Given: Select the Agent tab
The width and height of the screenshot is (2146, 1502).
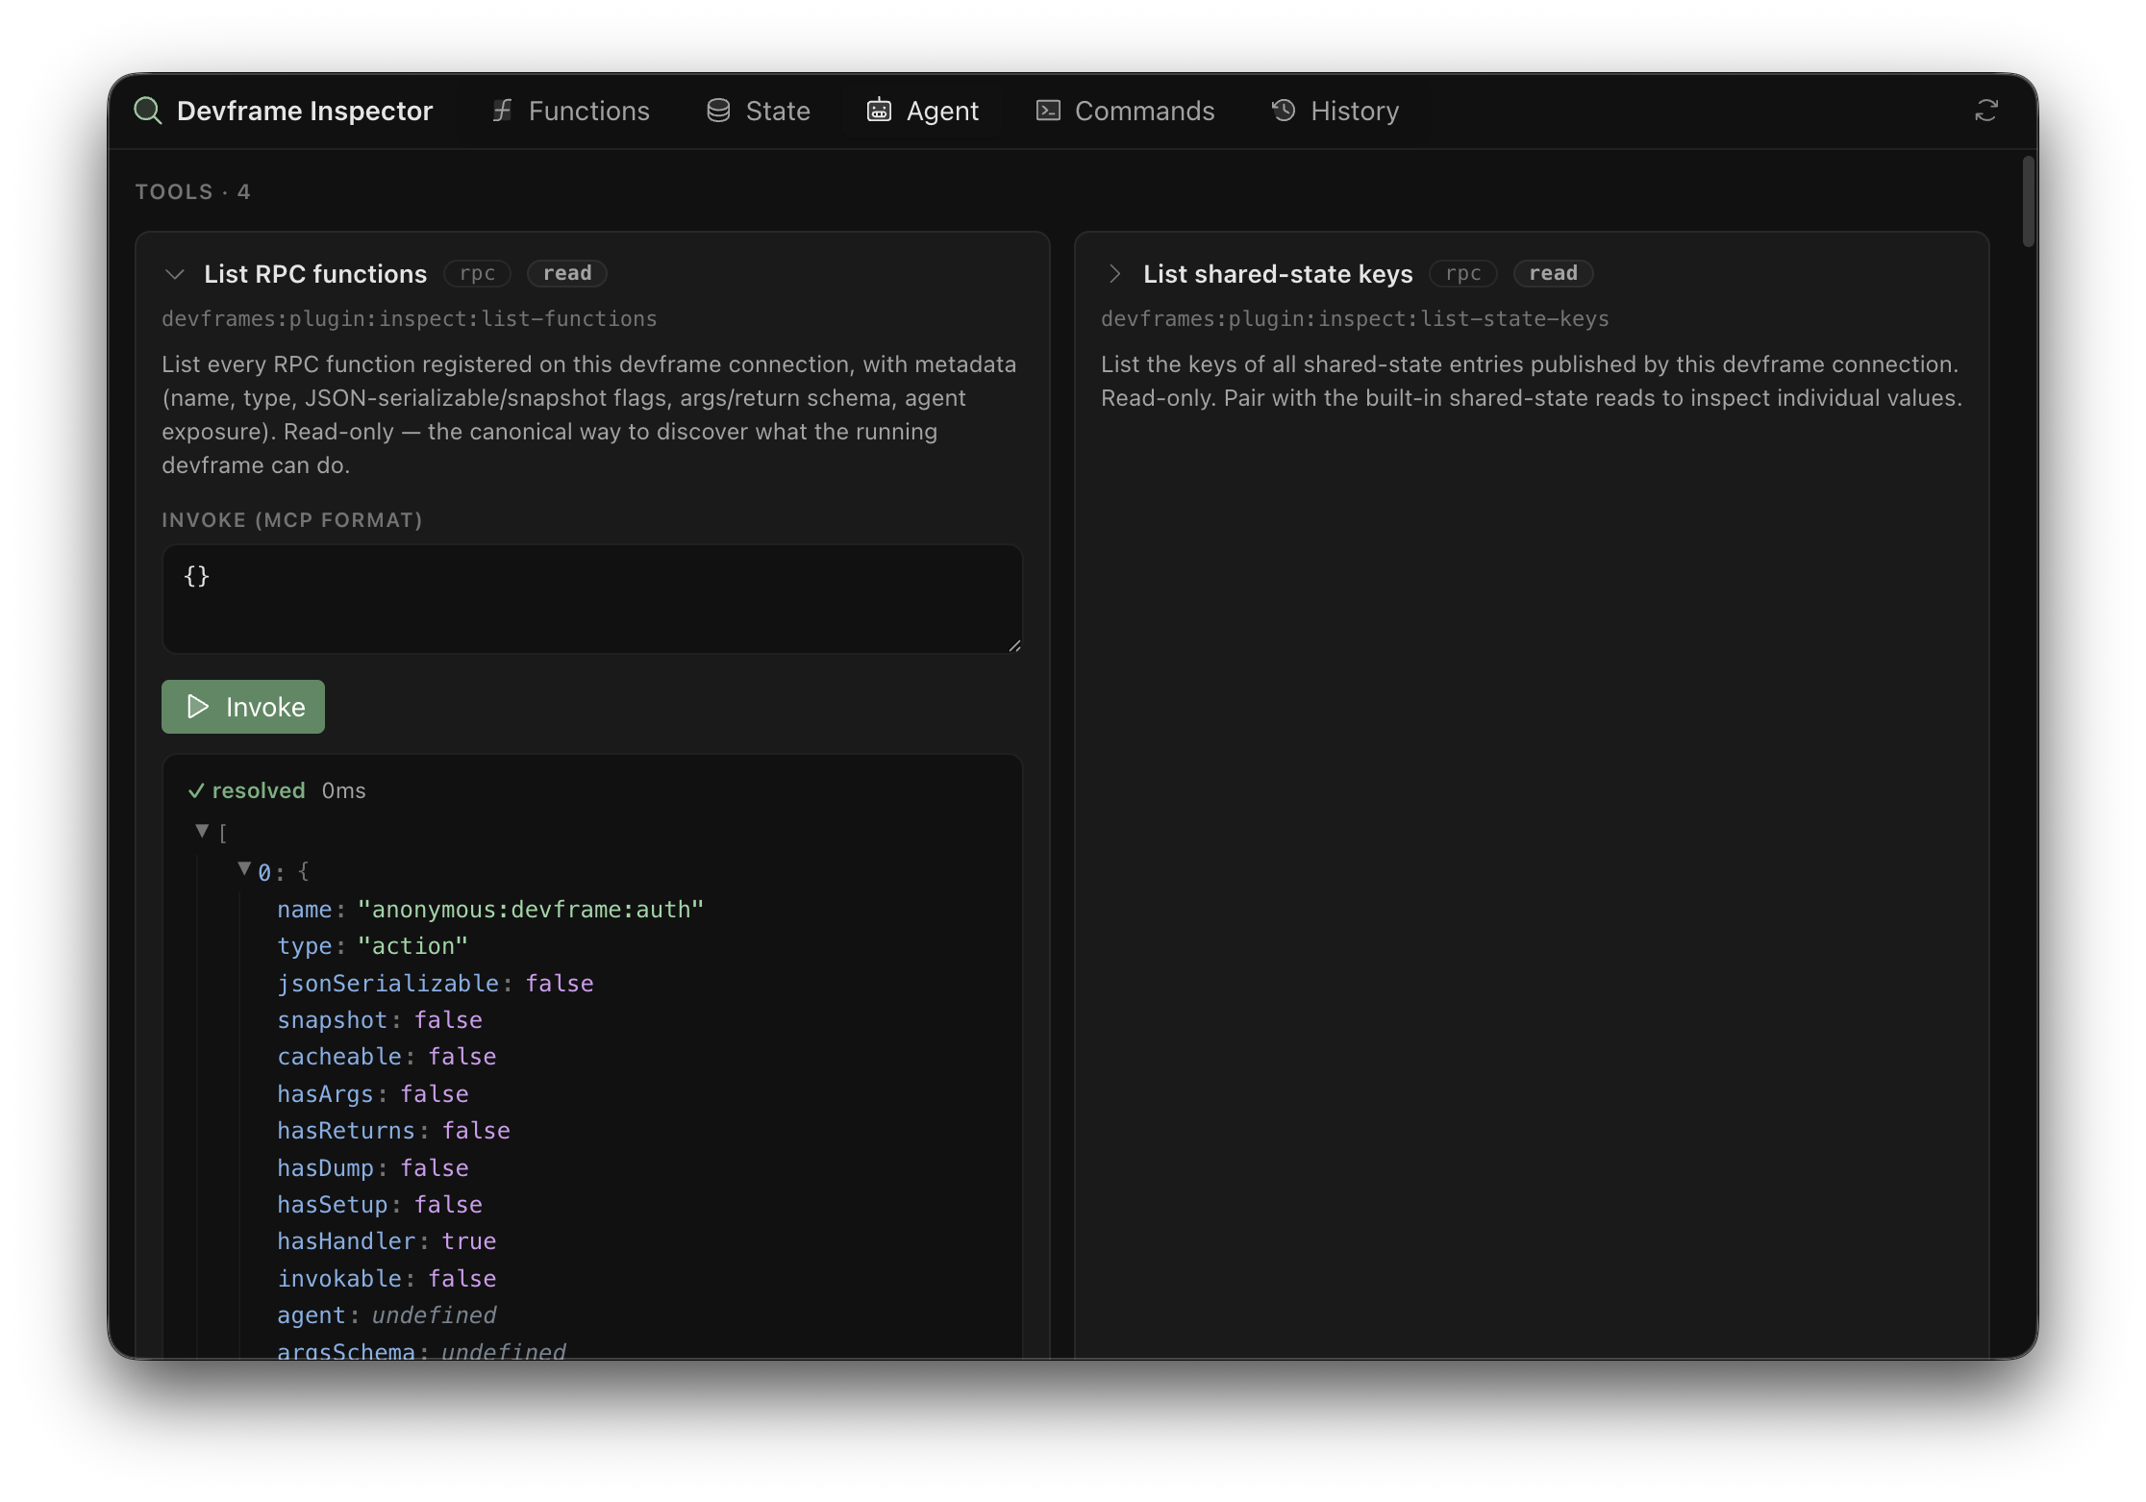Looking at the screenshot, I should 923,111.
